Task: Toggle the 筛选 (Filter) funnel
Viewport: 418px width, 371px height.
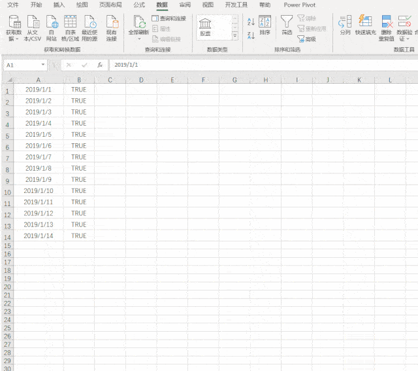Action: coord(287,25)
